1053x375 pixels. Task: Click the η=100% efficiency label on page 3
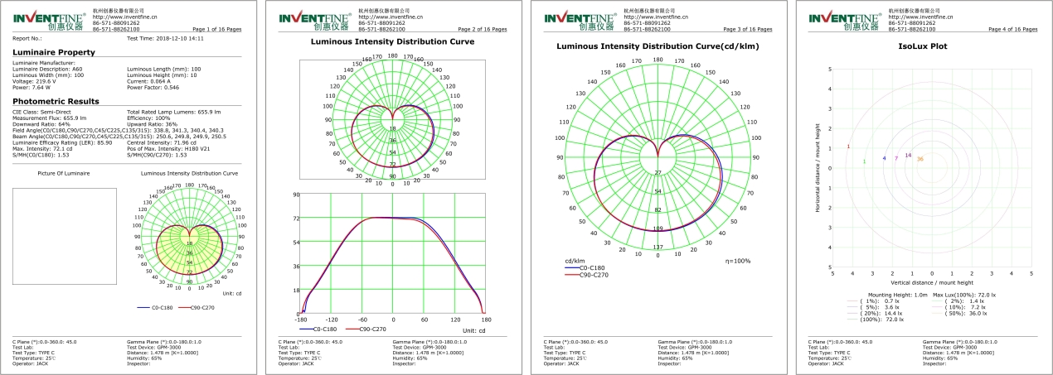click(x=737, y=261)
